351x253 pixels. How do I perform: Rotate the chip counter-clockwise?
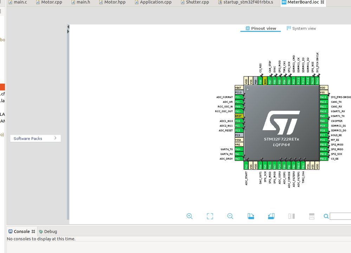click(271, 216)
